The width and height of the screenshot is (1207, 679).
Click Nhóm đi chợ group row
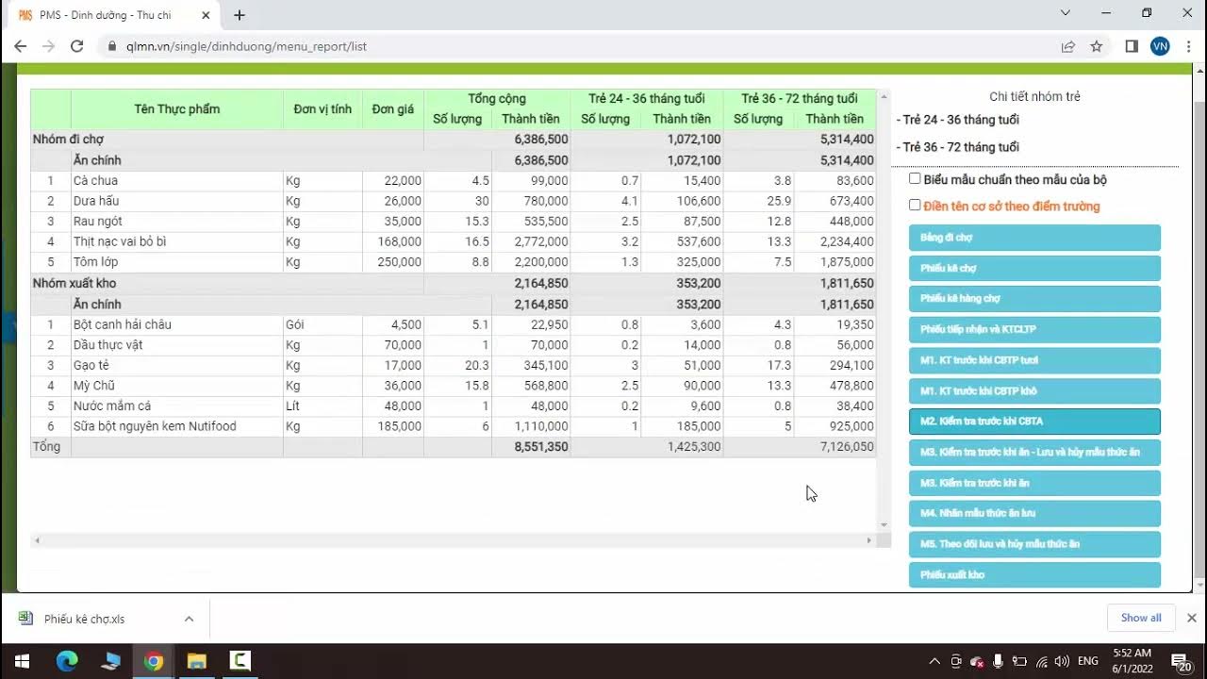coord(453,140)
